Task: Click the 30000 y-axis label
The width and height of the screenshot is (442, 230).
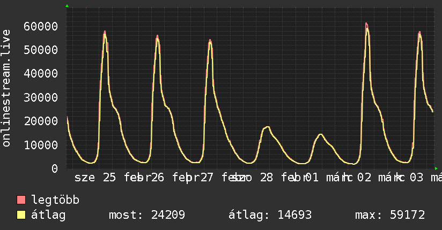Action: pyautogui.click(x=41, y=97)
